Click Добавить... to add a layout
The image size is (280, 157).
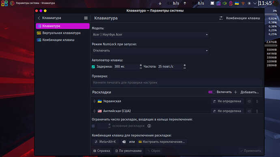click(x=246, y=92)
